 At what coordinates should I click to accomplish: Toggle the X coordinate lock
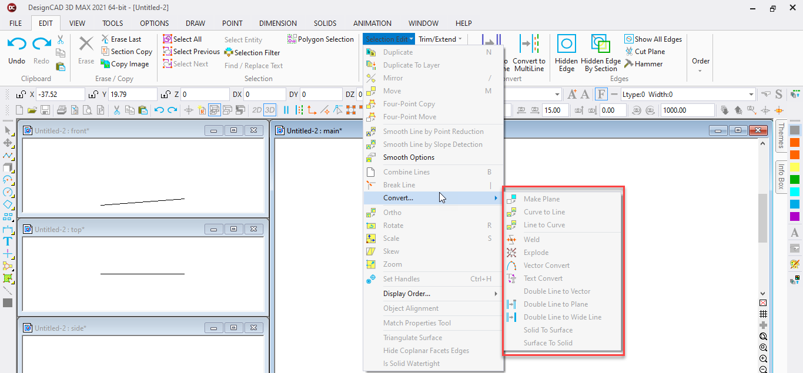[x=21, y=95]
